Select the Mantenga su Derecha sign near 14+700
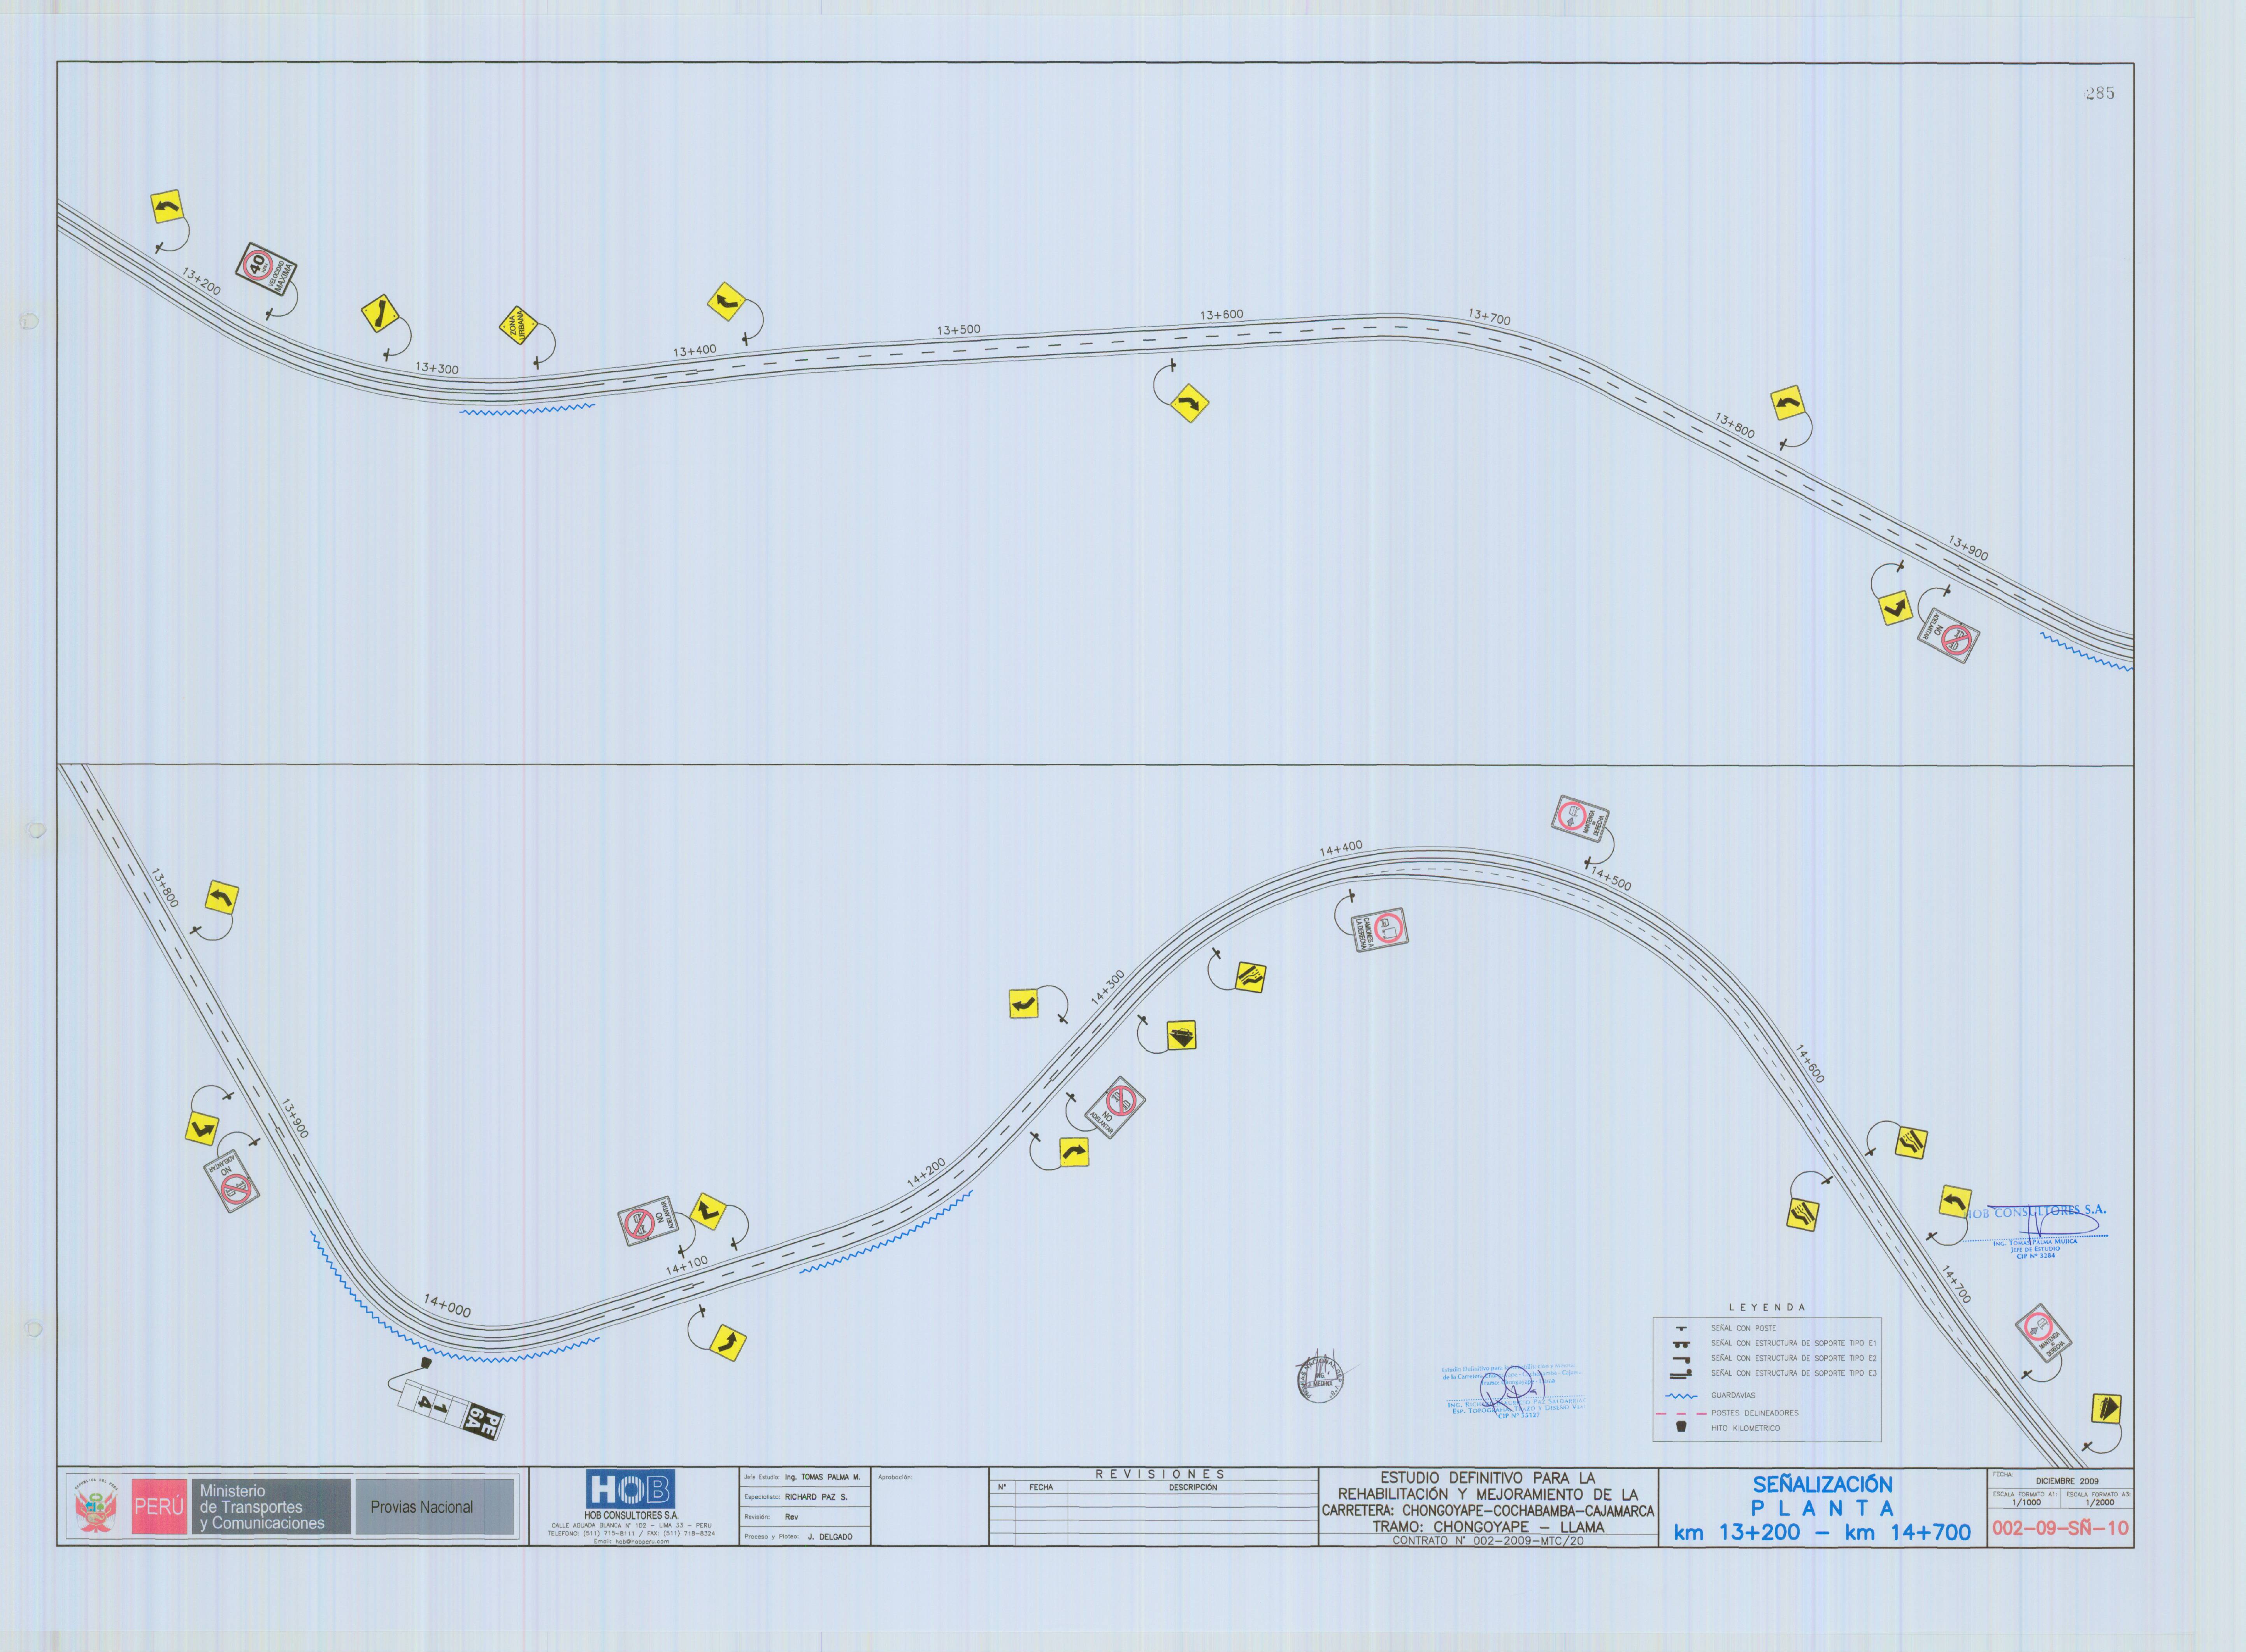2246x1652 pixels. point(2042,1333)
